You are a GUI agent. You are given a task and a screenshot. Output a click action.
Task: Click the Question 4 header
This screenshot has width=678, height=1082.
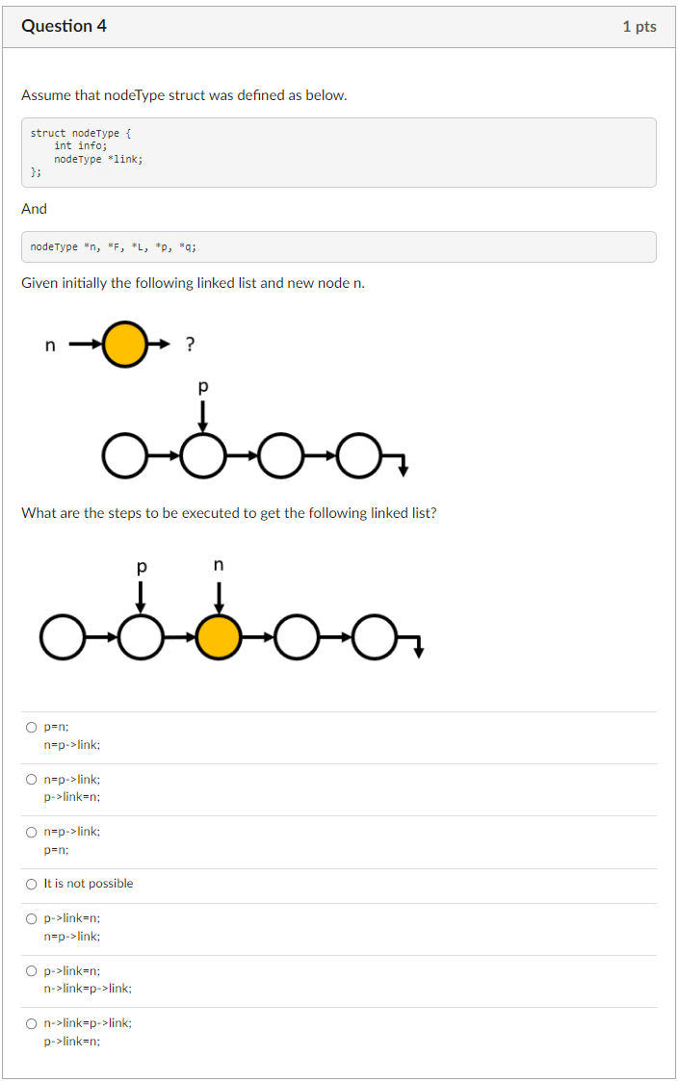64,27
